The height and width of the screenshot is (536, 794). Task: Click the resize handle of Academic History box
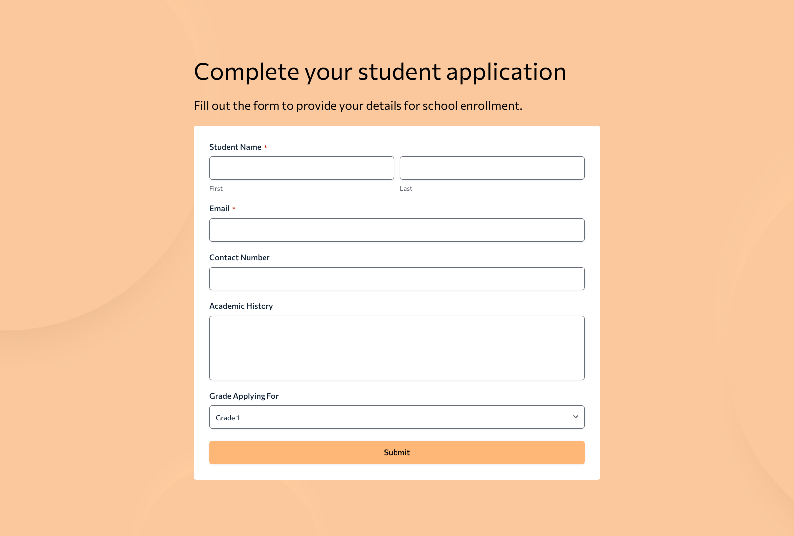pos(582,377)
